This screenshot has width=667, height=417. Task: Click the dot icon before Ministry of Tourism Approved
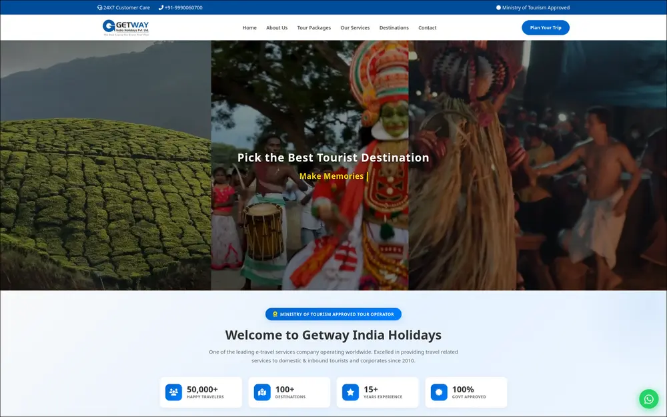(x=498, y=7)
